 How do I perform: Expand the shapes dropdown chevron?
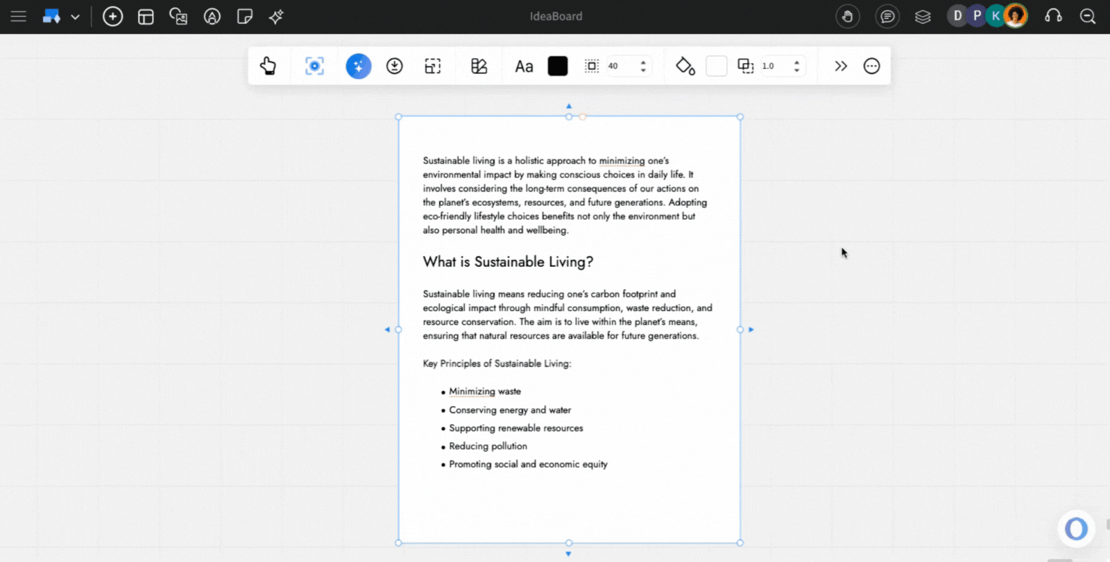(75, 17)
